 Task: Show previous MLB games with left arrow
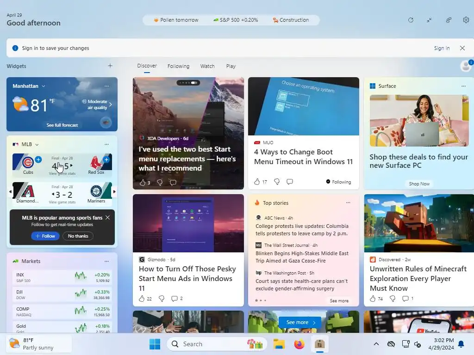pyautogui.click(x=10, y=191)
